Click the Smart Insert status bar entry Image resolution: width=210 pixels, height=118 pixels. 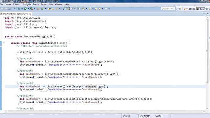145,116
